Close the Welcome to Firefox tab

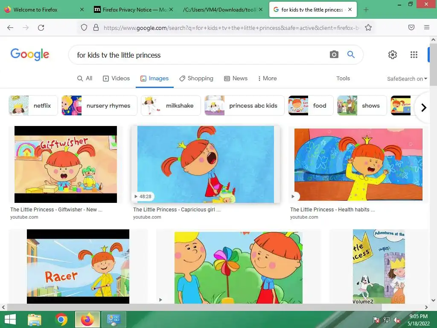(x=82, y=9)
